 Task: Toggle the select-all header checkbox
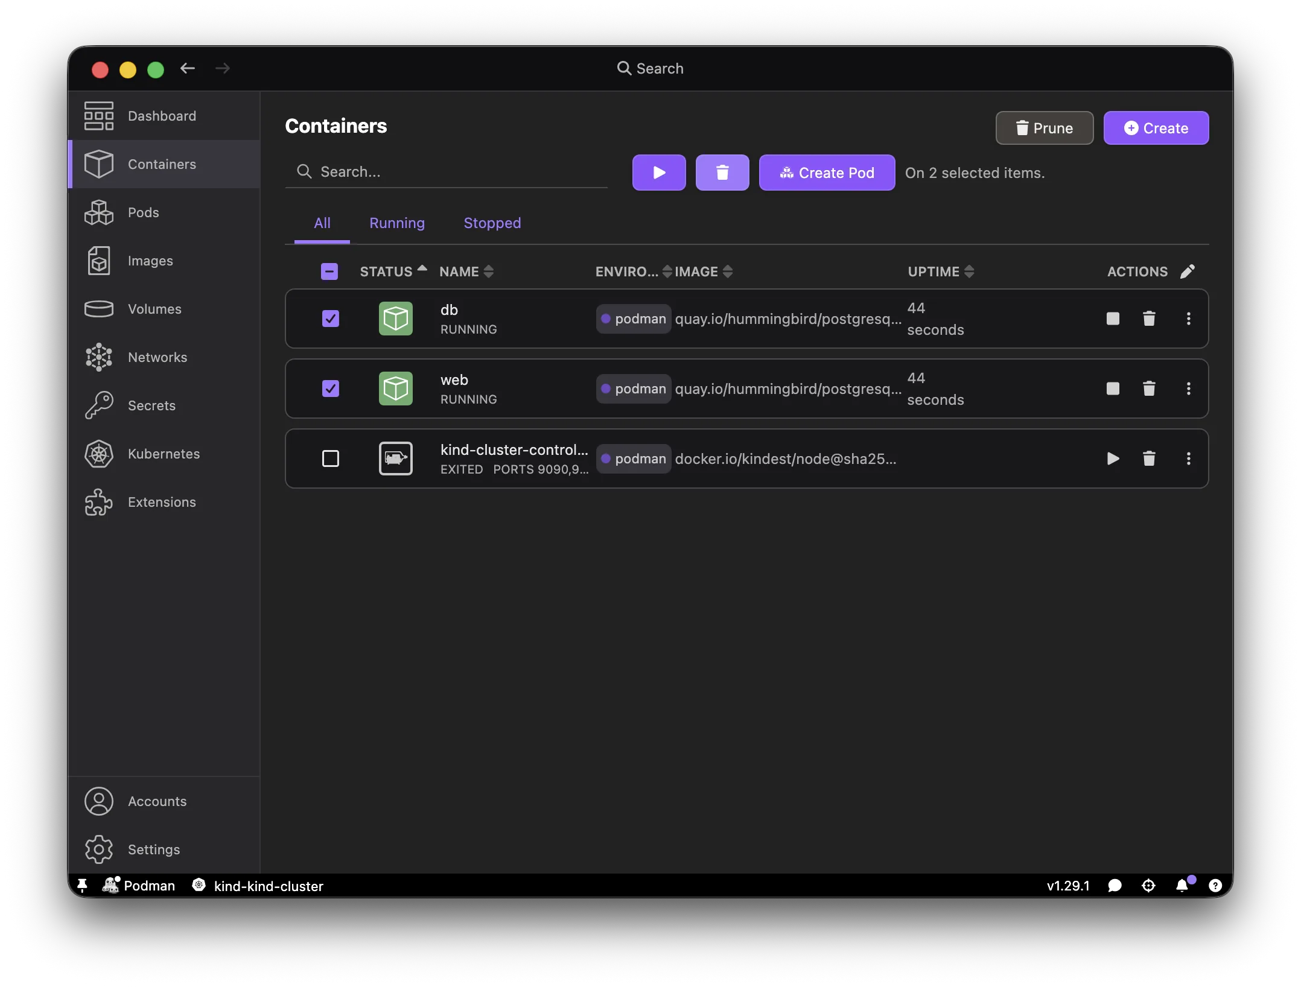329,271
